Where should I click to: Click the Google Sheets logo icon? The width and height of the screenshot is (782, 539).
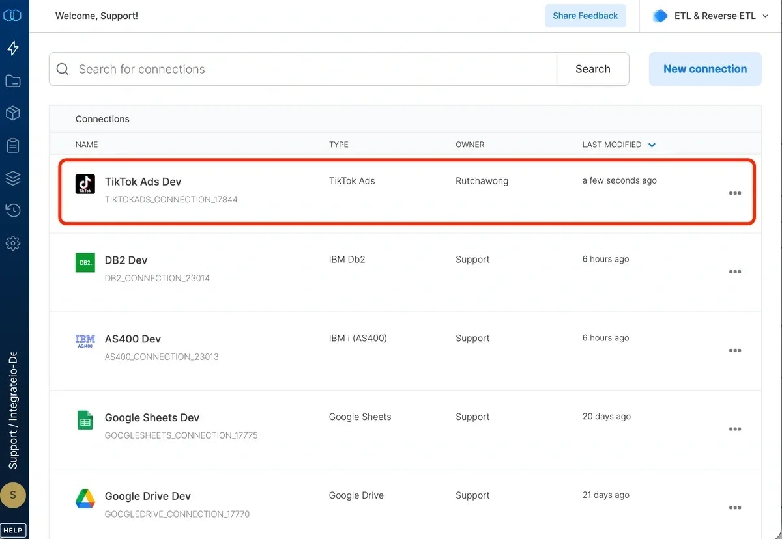pos(85,420)
